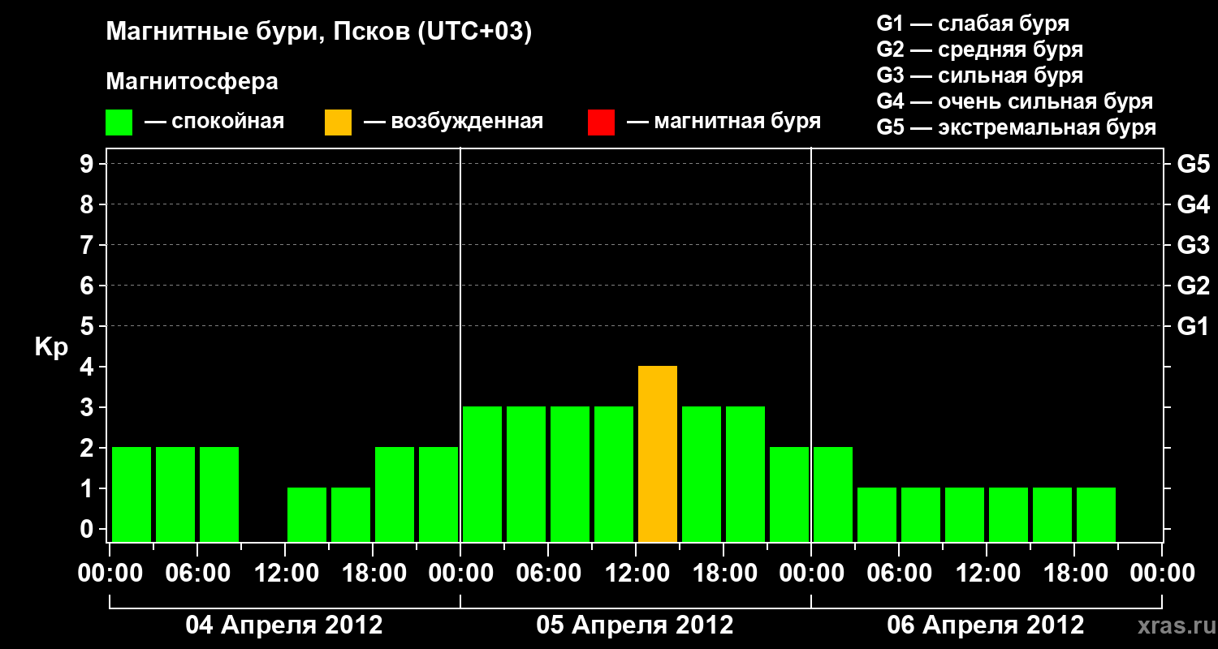Screen dimensions: 1218x649
Task: Click the G3 right-axis label
Action: pos(1194,245)
